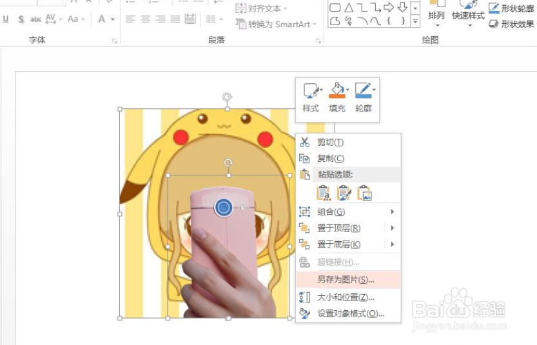Align text left in paragraph group
This screenshot has width=537, height=345.
[x=130, y=19]
